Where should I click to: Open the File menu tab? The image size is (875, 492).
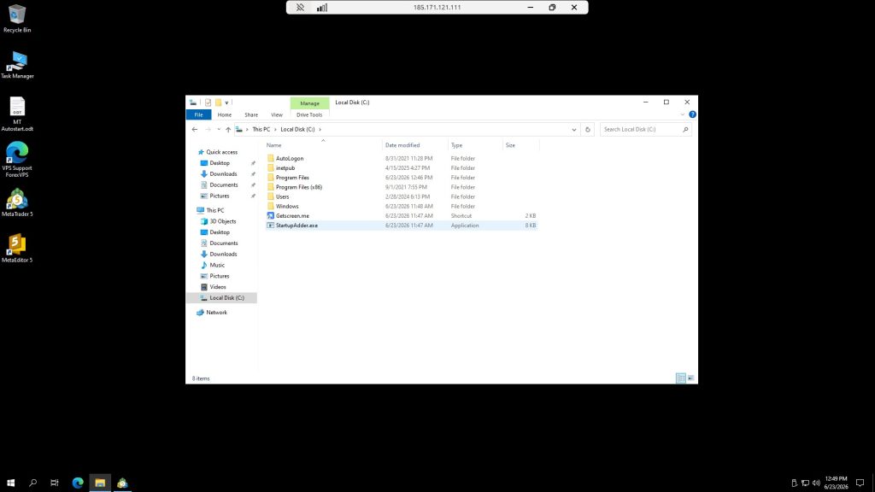click(x=198, y=115)
